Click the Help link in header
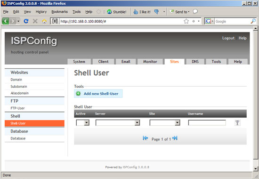Viewport: 259px width, 179px height. [243, 38]
